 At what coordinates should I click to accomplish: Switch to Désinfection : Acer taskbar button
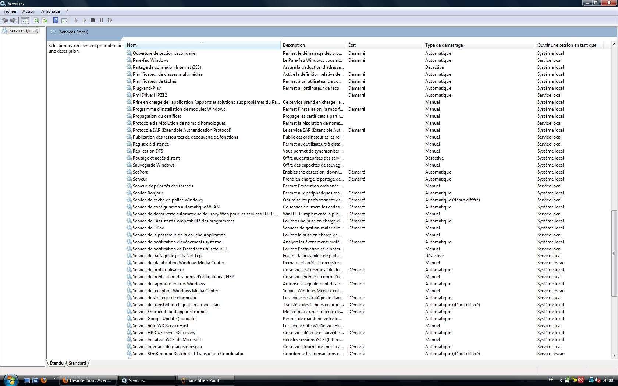click(x=88, y=380)
